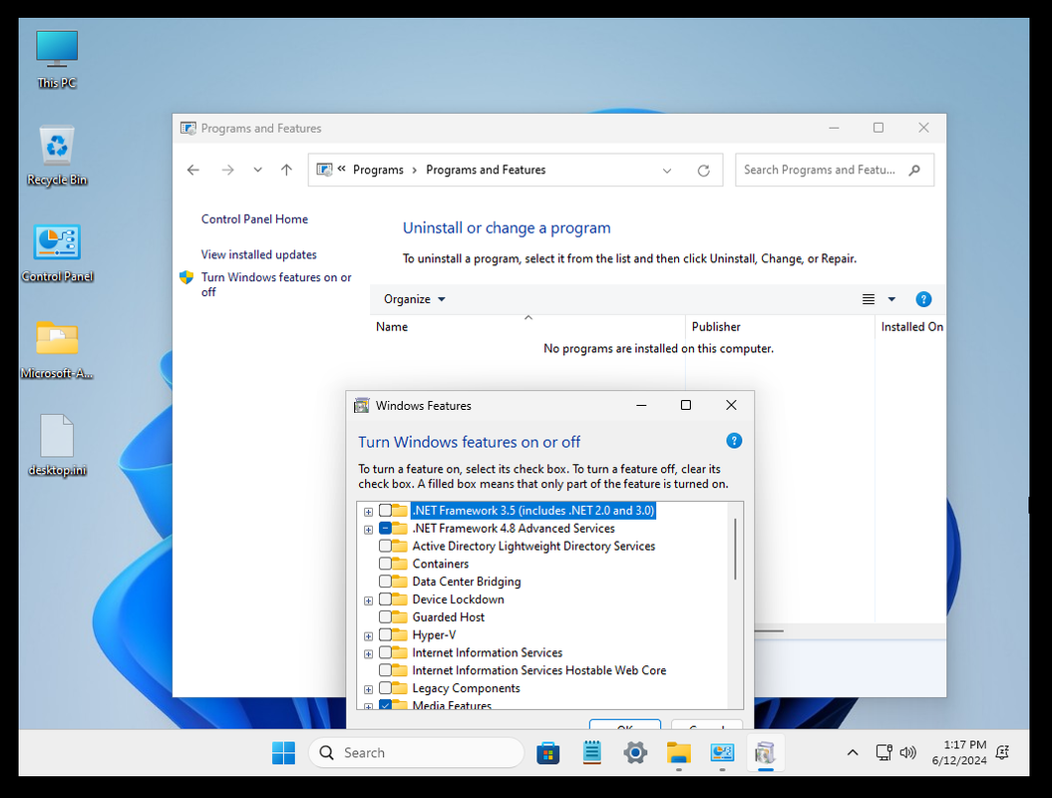
Task: Select the desktop.ini file icon
Action: (57, 445)
